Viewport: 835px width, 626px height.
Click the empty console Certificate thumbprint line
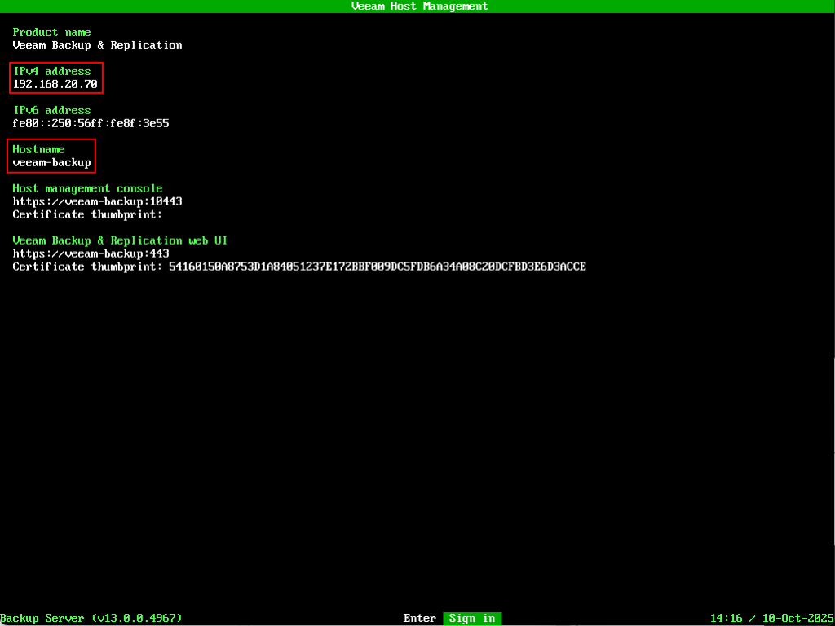[87, 214]
